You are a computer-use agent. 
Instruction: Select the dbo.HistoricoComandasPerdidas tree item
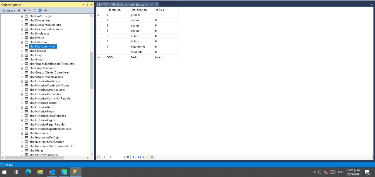pos(50,98)
